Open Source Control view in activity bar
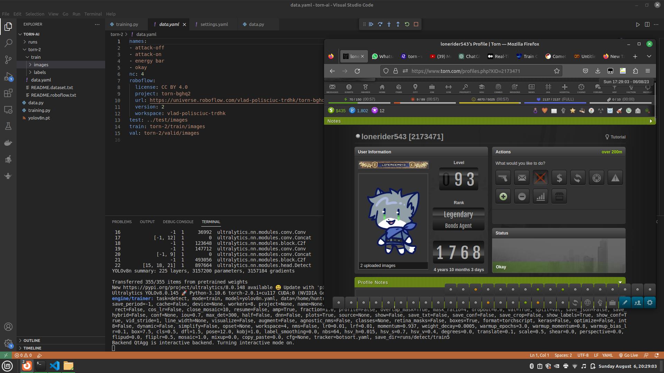 tap(8, 59)
